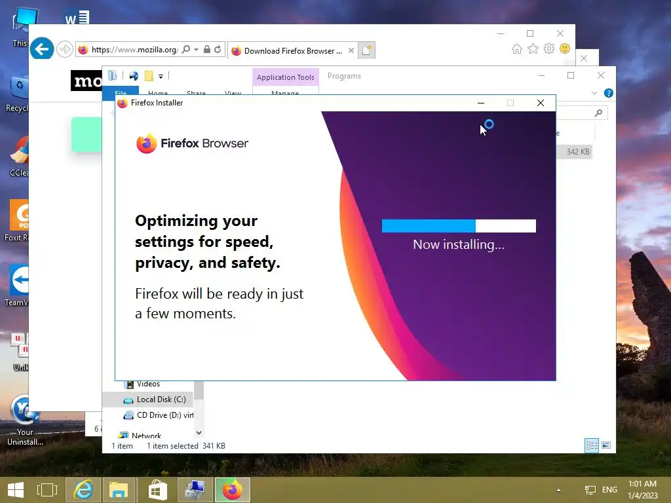
Task: Select CD Drive (D:) in navigation pane
Action: [158, 415]
